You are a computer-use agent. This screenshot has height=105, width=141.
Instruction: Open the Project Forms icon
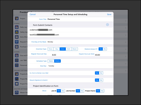(x=17, y=84)
